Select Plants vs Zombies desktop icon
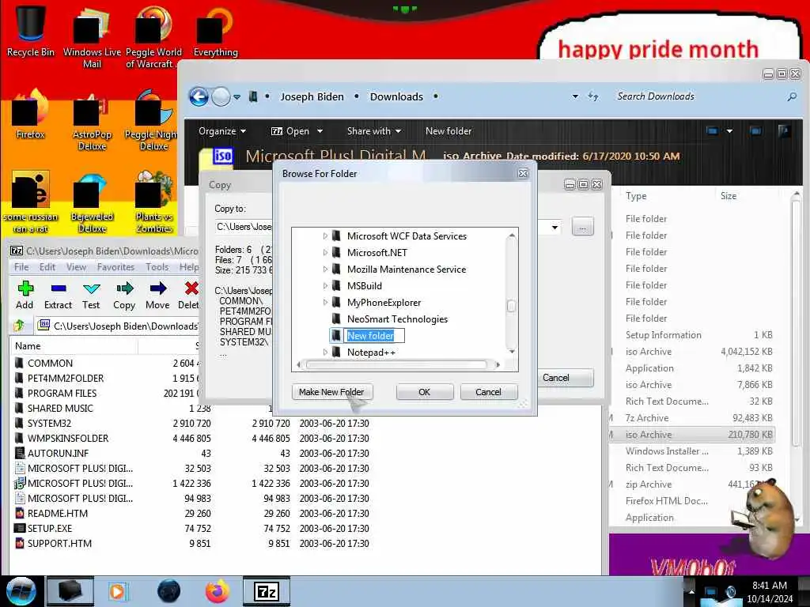Image resolution: width=810 pixels, height=607 pixels. [x=153, y=203]
